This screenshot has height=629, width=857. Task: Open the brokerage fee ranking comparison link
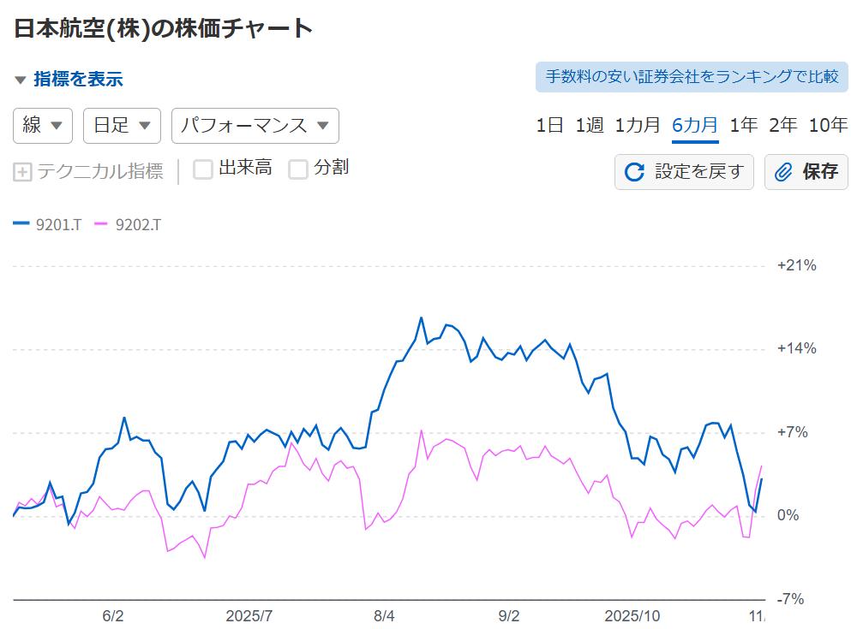[692, 76]
